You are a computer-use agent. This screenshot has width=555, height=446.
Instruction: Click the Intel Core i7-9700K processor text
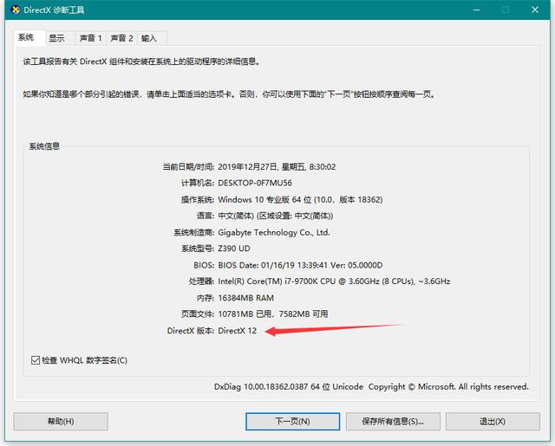pyautogui.click(x=334, y=281)
